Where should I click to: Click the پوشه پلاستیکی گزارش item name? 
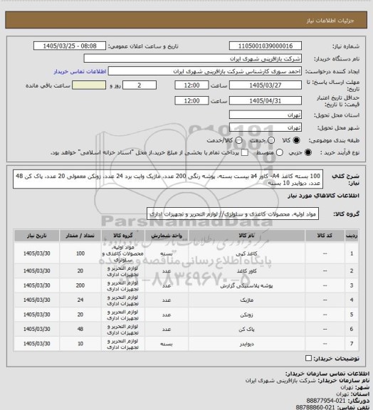[246, 285]
